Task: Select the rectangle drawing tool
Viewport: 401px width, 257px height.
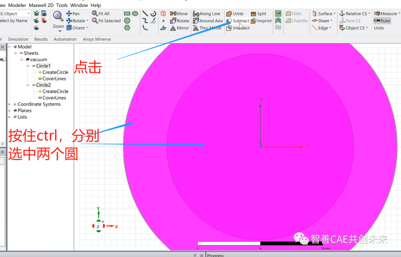Action: 126,14
